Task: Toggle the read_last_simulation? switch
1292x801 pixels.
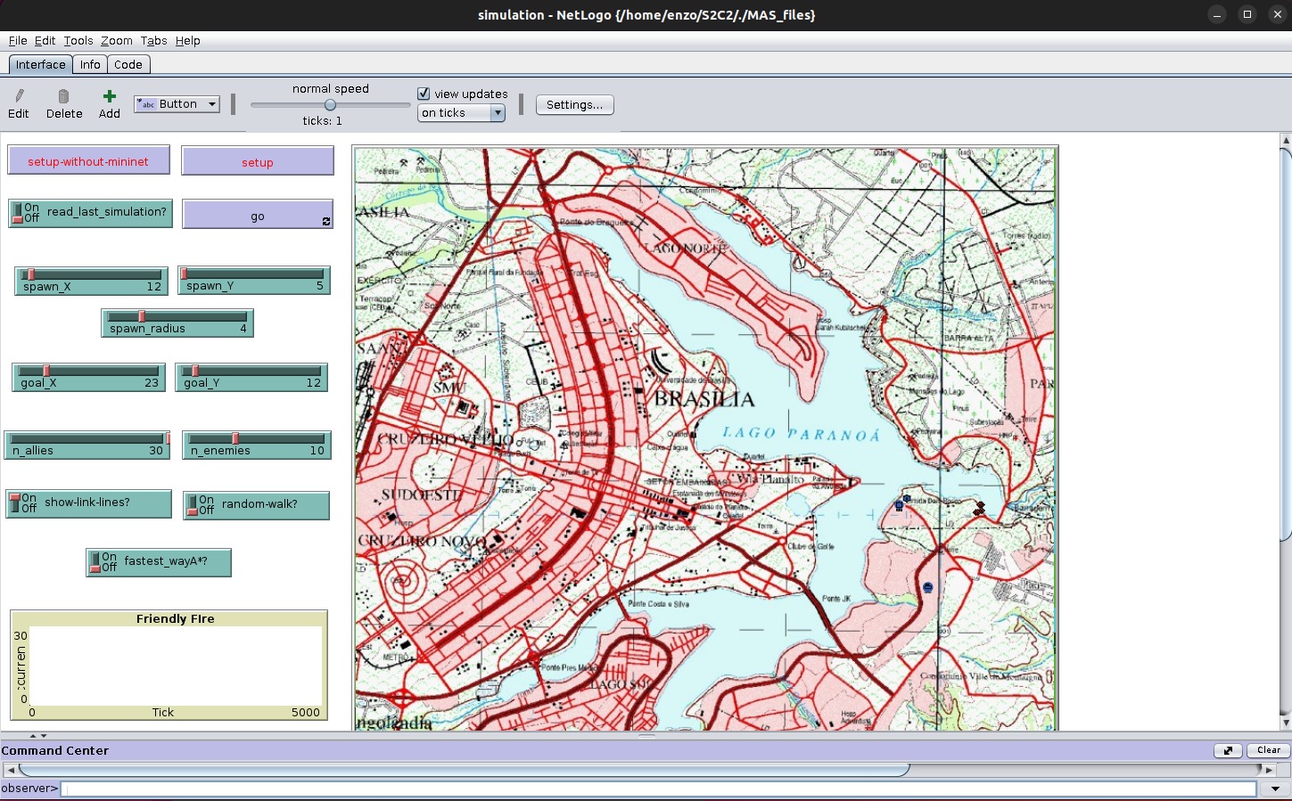Action: point(18,213)
